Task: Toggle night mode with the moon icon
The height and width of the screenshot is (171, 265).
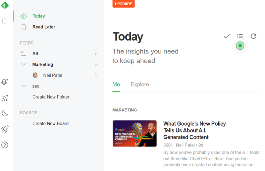Action: click(x=5, y=114)
